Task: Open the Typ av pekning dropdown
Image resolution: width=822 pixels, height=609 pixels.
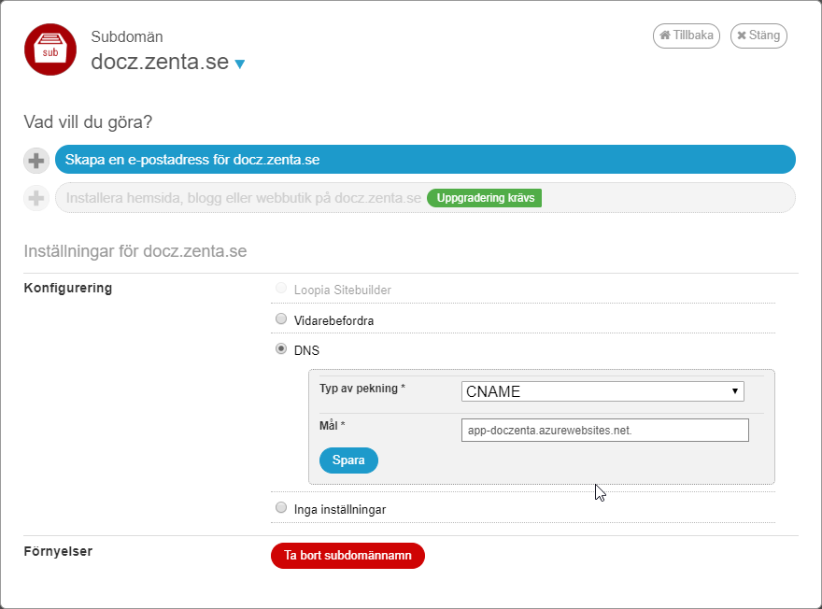Action: 602,391
